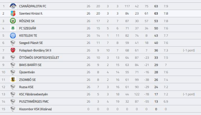Click the (-1 pont) note for KSC Fábiánsebestyén
Screen dimensions: 201x115
tap(189, 94)
